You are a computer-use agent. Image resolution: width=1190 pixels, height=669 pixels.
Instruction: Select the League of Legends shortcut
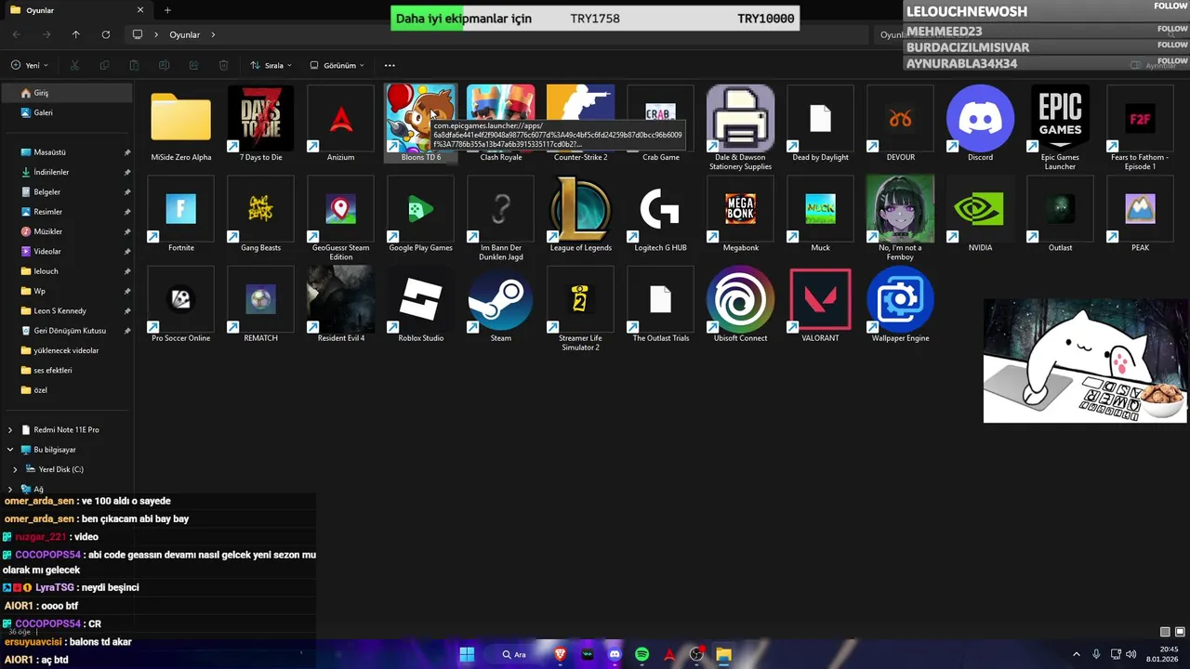click(581, 215)
